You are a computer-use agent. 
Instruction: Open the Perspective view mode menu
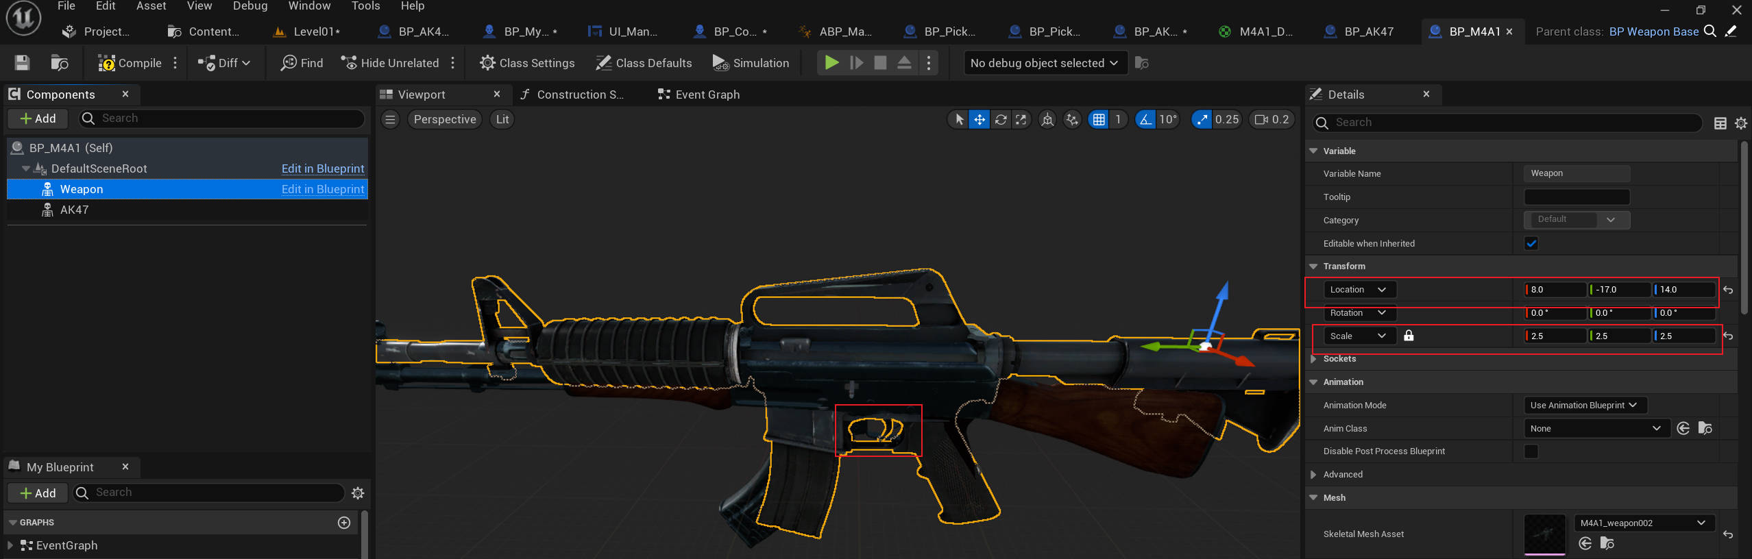click(x=445, y=119)
